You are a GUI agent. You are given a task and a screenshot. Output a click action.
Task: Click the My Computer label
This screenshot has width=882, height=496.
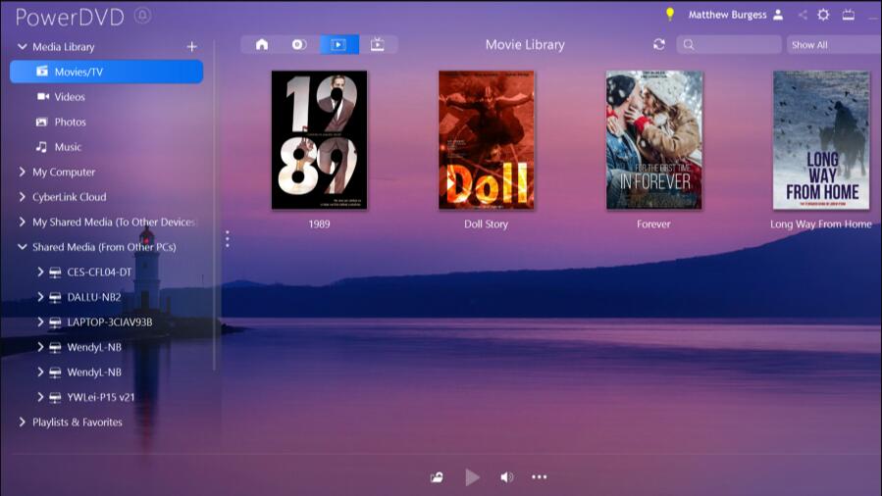[64, 172]
